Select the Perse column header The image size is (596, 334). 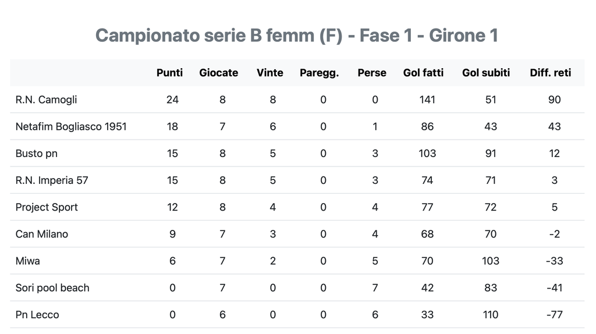[372, 73]
